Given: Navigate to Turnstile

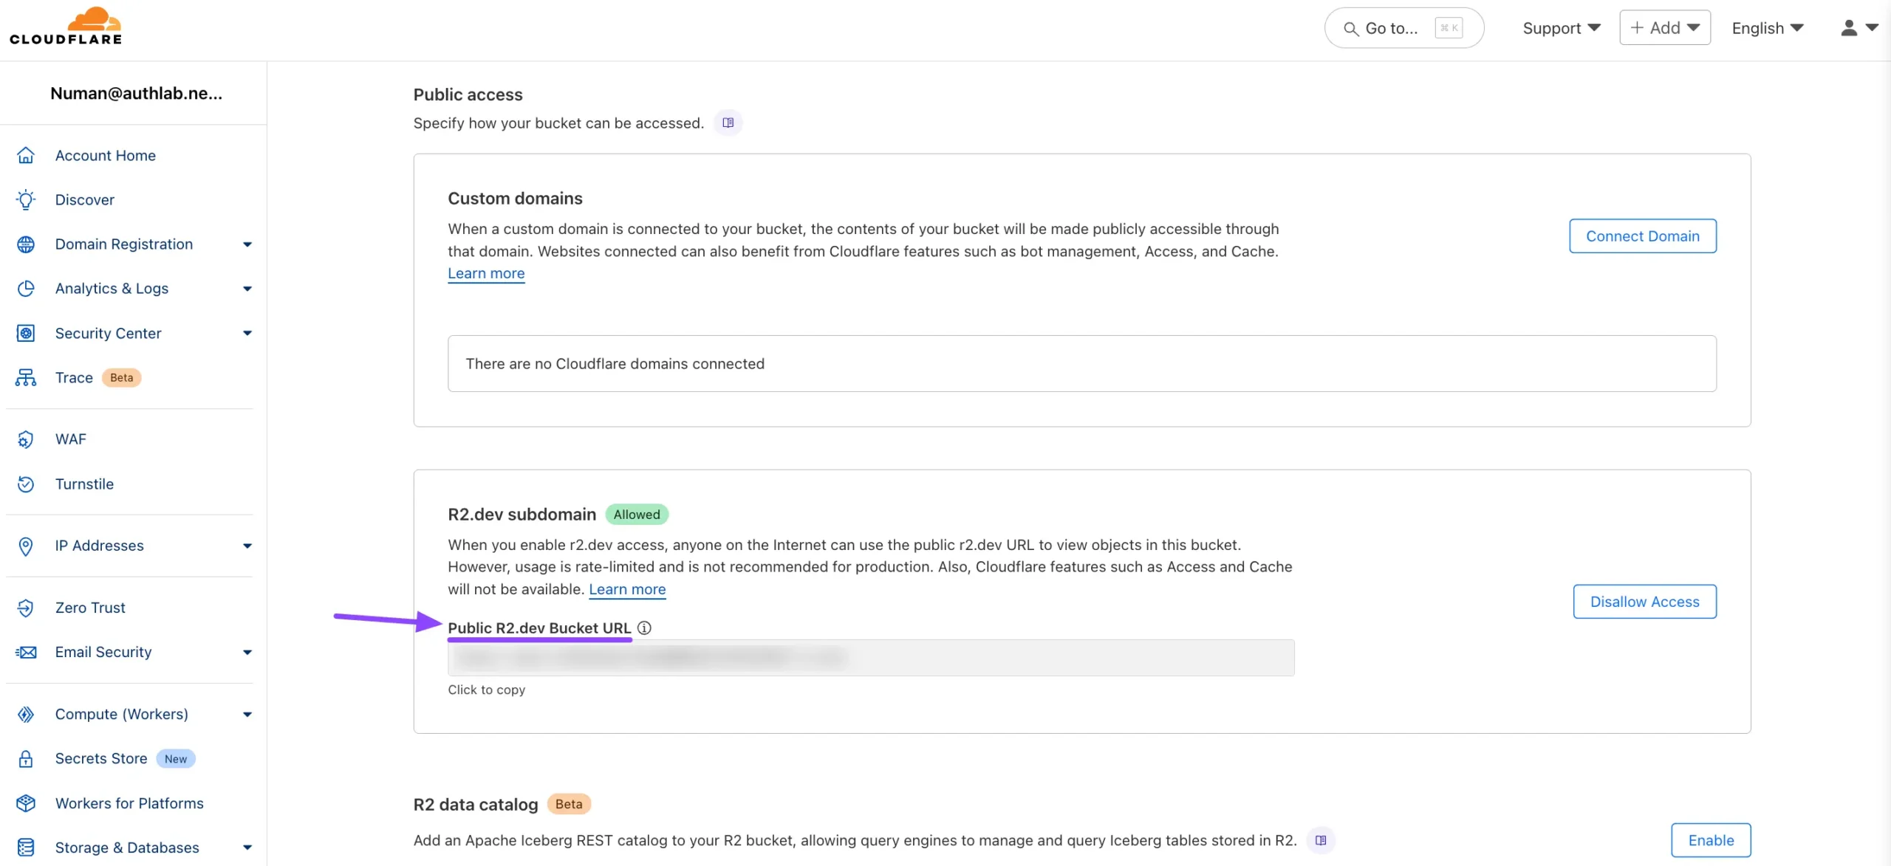Looking at the screenshot, I should 84,484.
